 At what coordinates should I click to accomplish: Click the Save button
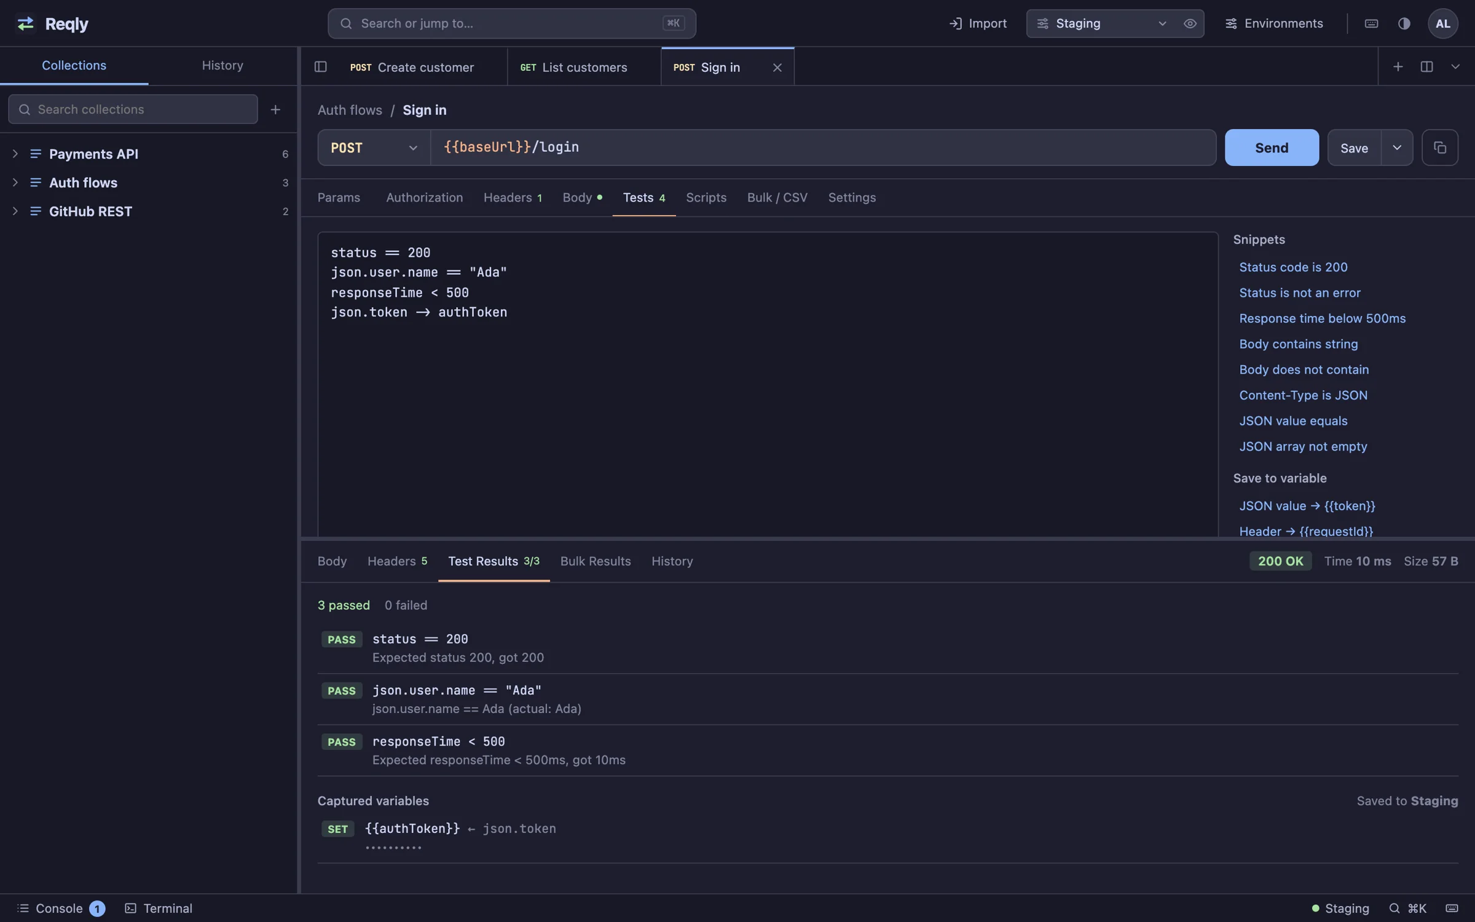coord(1354,148)
